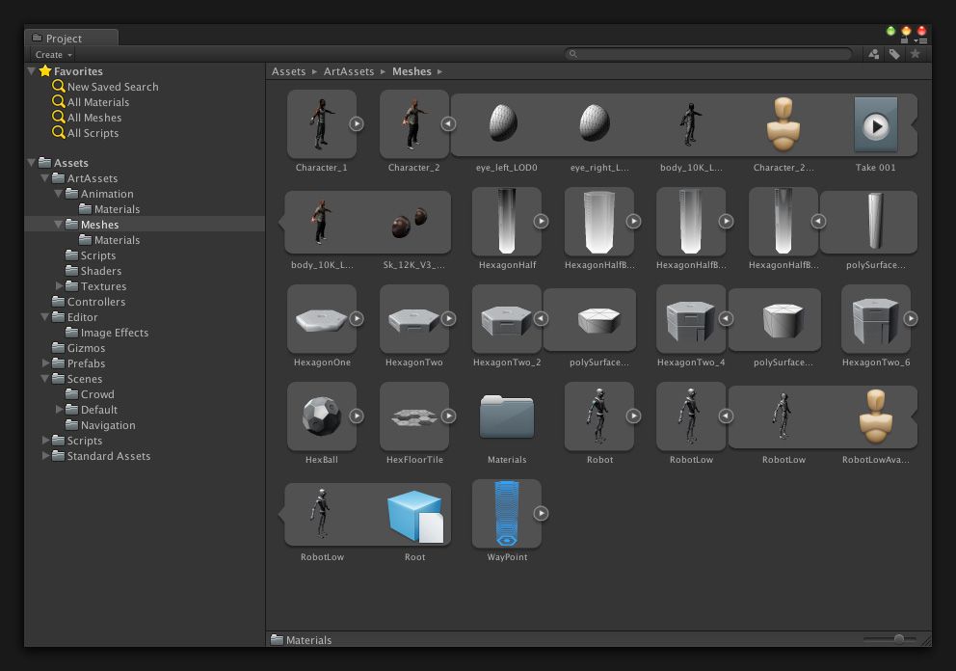Select the All Materials saved search
This screenshot has height=671, width=956.
(97, 102)
